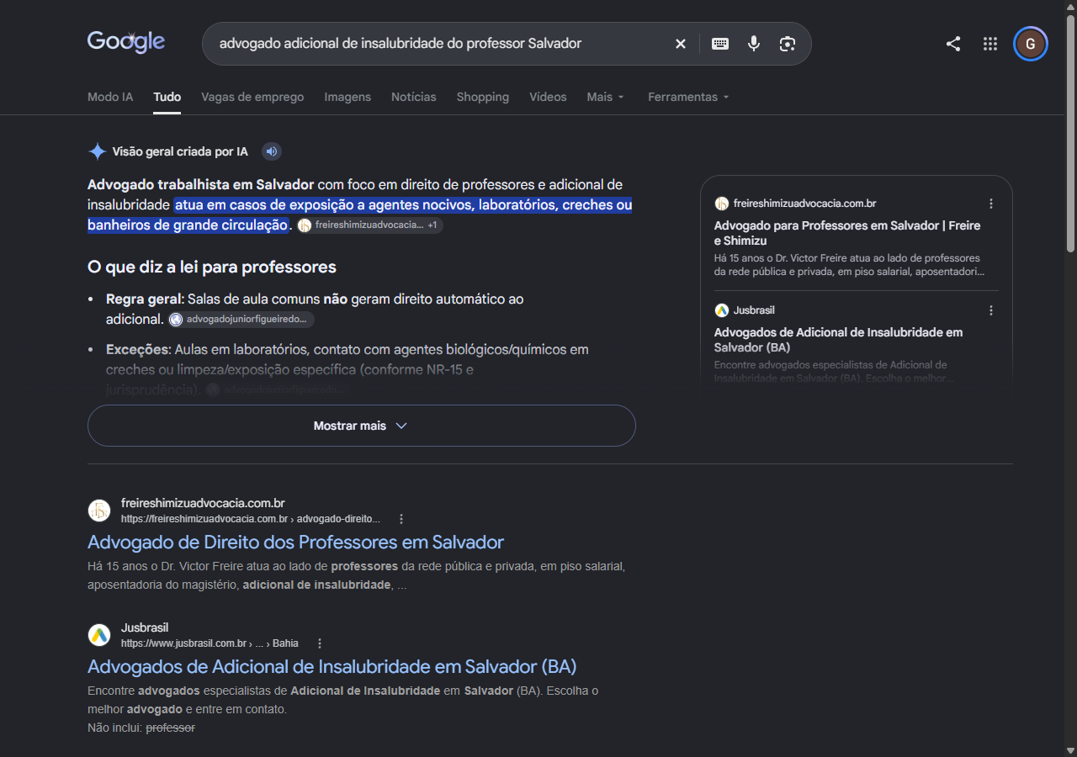Click the jusbrasil.com.br Bahia breadcrumb URL

210,643
